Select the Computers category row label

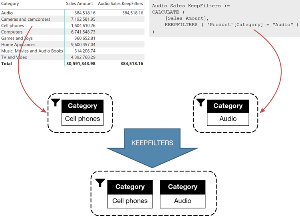pos(12,32)
